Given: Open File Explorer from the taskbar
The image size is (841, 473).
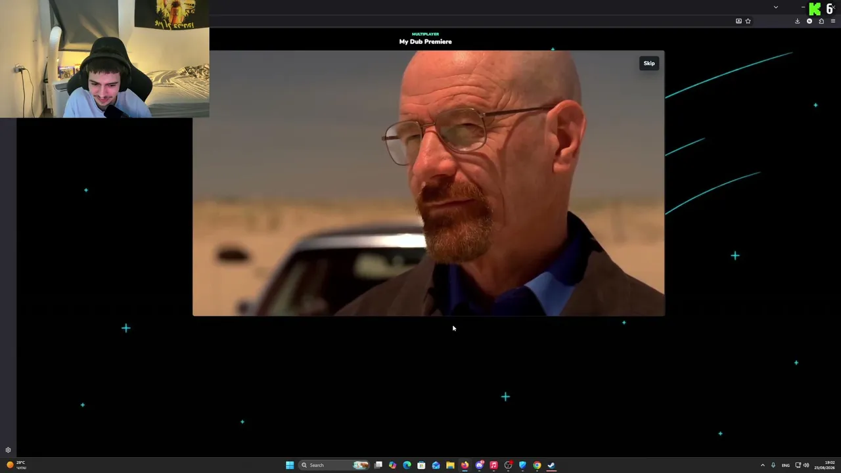Looking at the screenshot, I should [450, 465].
